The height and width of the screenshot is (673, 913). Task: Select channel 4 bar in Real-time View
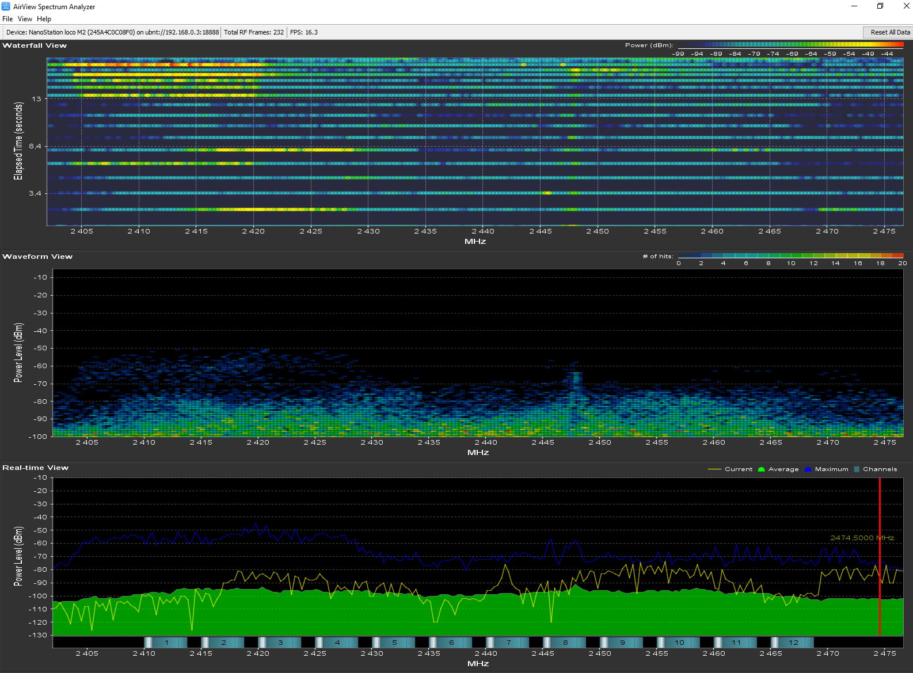tap(337, 643)
